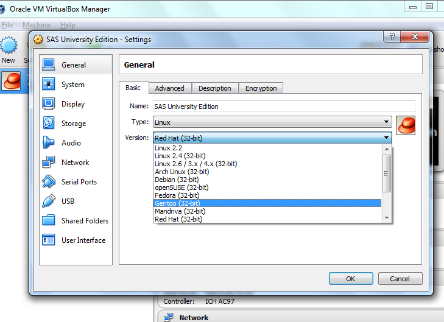
Task: Click the Network section icon in Manager details
Action: pyautogui.click(x=169, y=318)
